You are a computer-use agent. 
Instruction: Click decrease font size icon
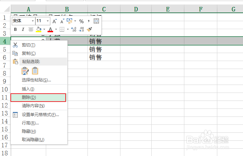pos(62,21)
